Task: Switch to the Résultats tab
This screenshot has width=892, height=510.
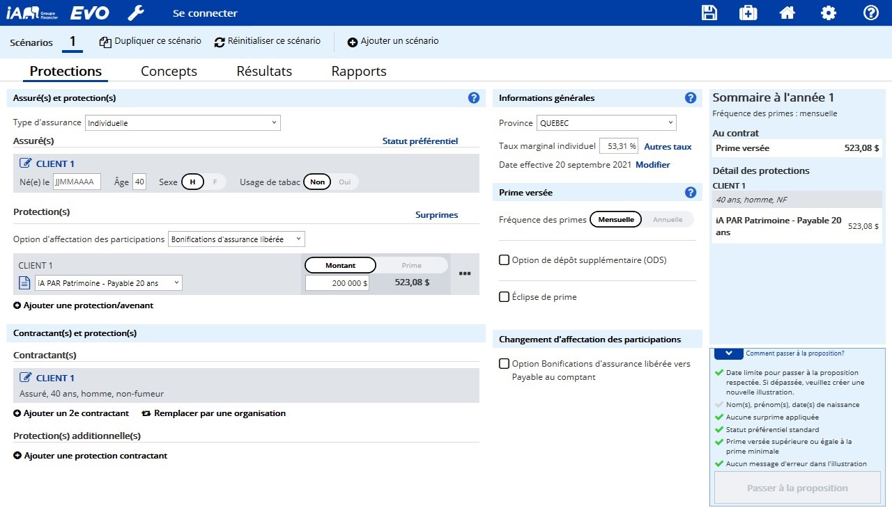Action: point(264,71)
